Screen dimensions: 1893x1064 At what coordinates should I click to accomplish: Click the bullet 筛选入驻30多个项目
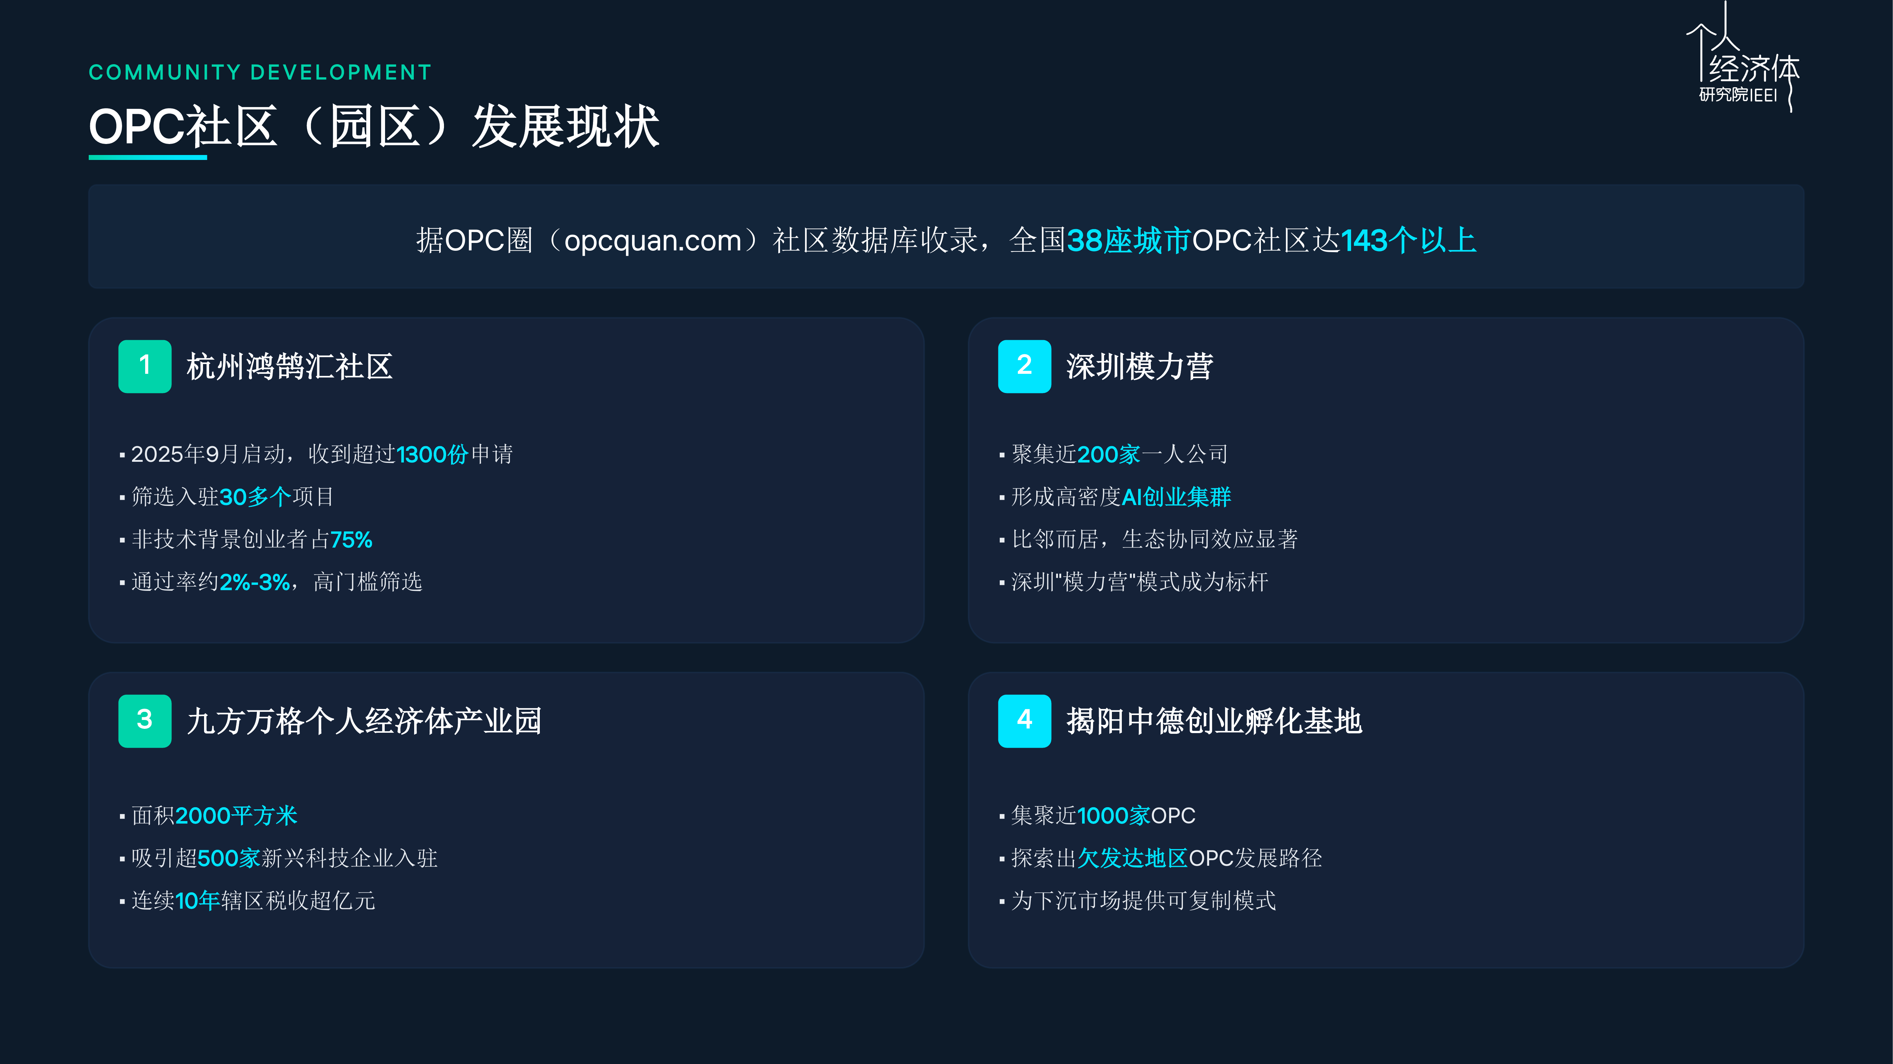pyautogui.click(x=227, y=497)
